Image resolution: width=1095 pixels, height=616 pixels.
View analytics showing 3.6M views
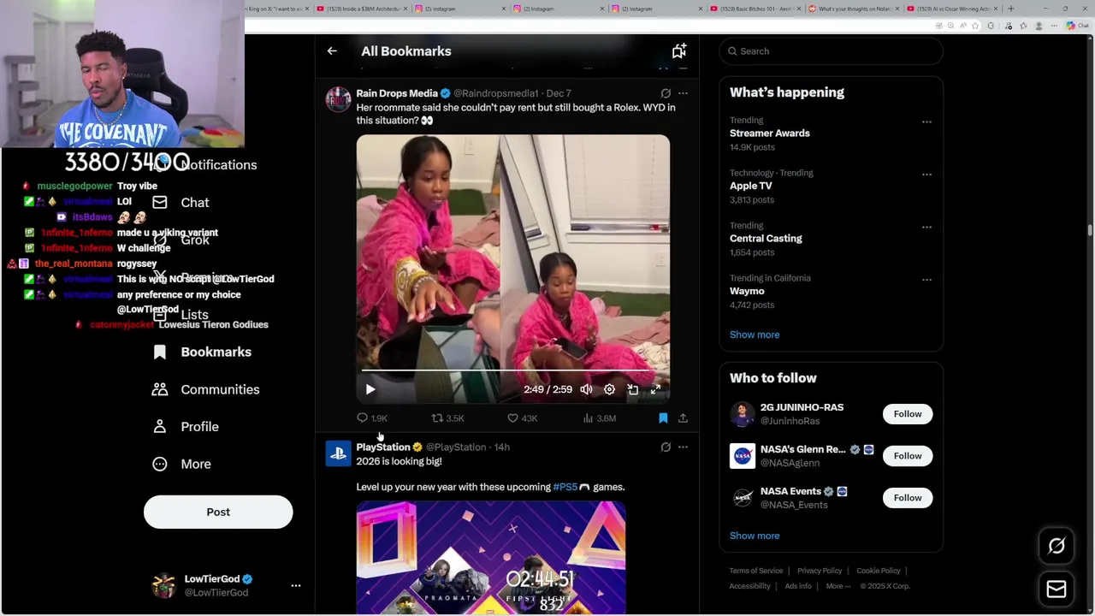click(x=599, y=418)
